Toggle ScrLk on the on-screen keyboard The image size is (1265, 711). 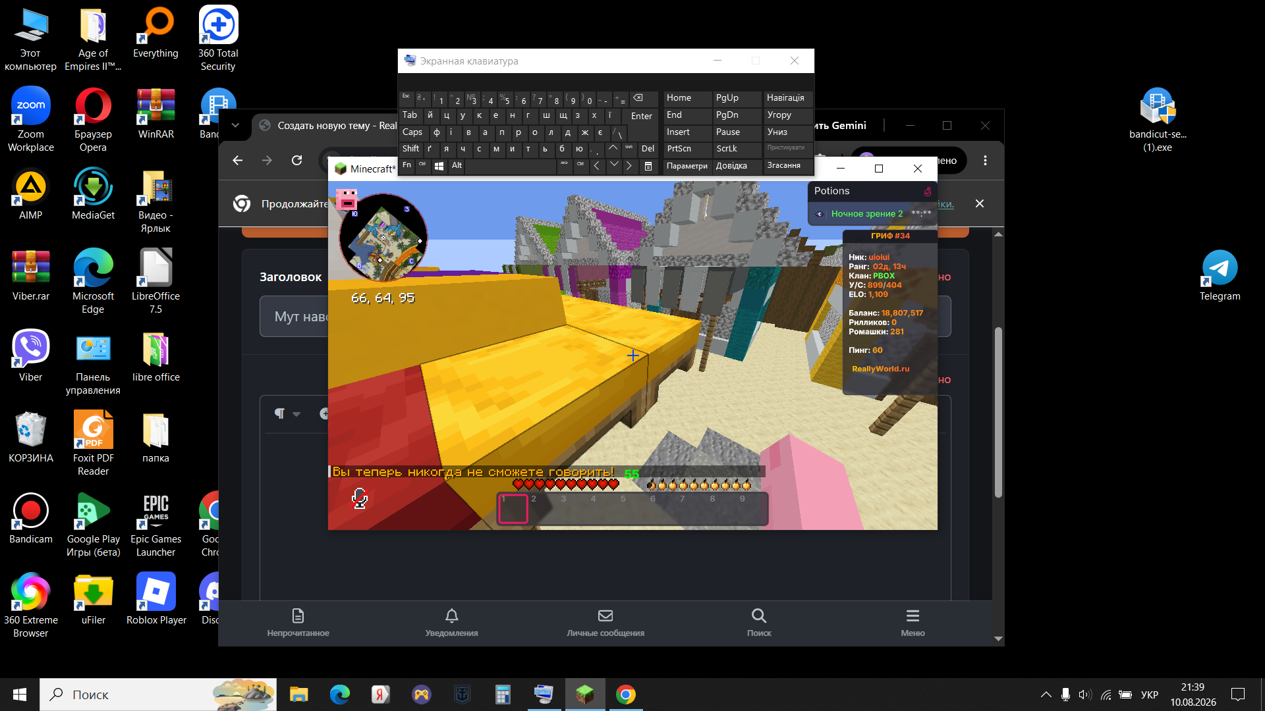[737, 149]
